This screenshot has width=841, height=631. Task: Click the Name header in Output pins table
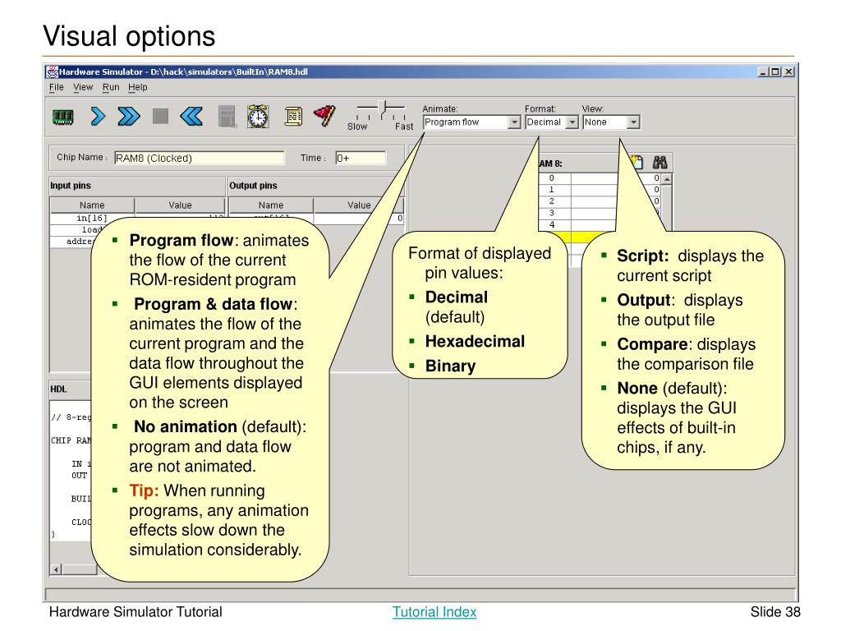click(271, 205)
